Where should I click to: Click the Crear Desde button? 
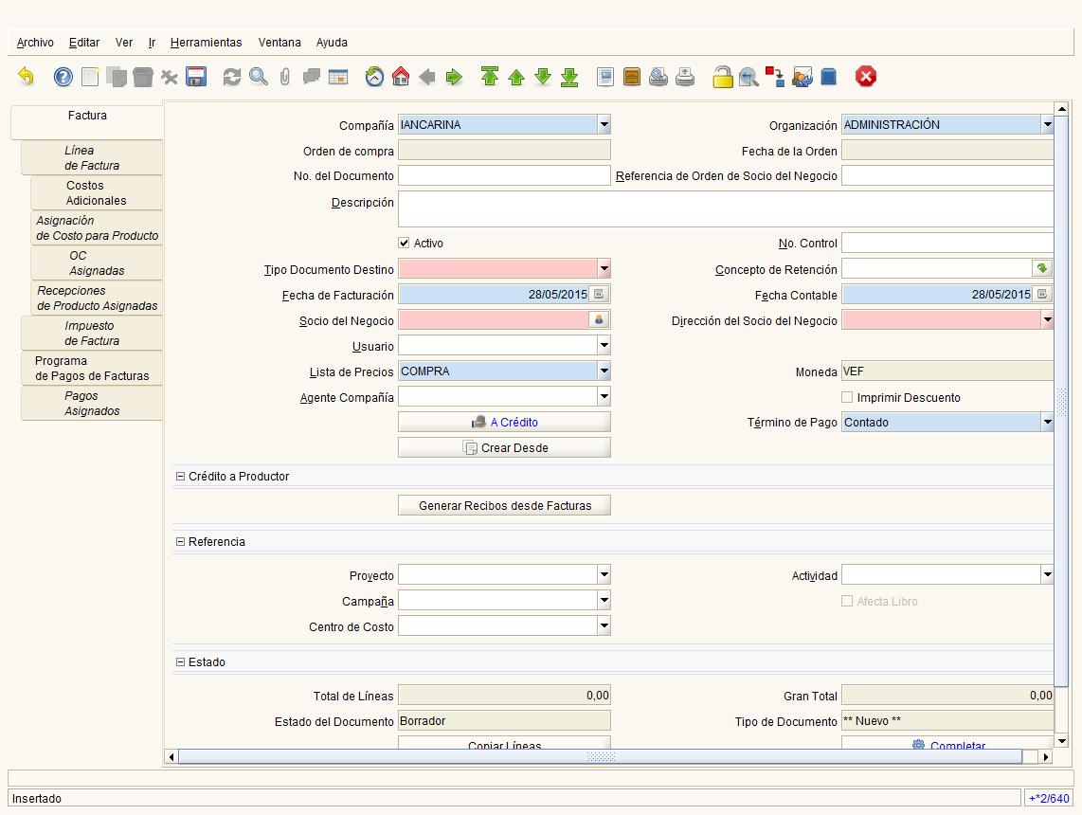[504, 448]
